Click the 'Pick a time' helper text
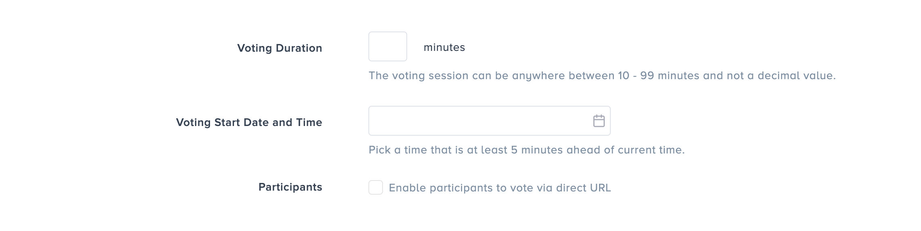 coord(526,150)
